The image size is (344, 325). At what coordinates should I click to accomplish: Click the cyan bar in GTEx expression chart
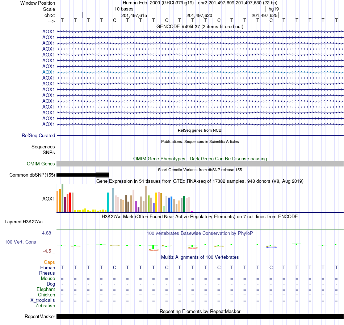pos(108,202)
